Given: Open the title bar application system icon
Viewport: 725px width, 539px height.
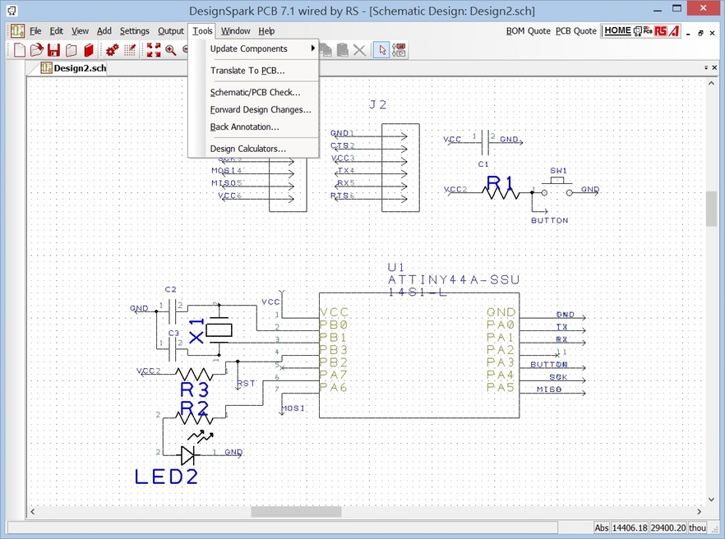Looking at the screenshot, I should point(12,10).
